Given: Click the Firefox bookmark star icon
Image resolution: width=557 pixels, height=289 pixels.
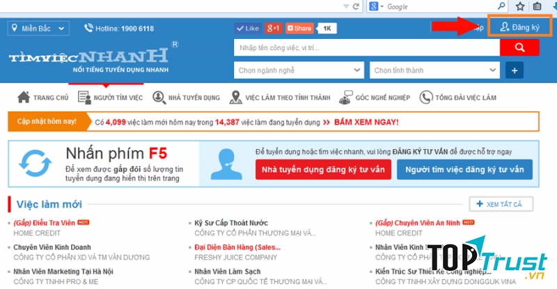Looking at the screenshot, I should (519, 7).
